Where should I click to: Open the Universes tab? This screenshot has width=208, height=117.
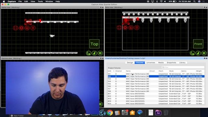tap(151, 62)
